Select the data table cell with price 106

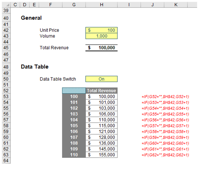click(x=74, y=131)
